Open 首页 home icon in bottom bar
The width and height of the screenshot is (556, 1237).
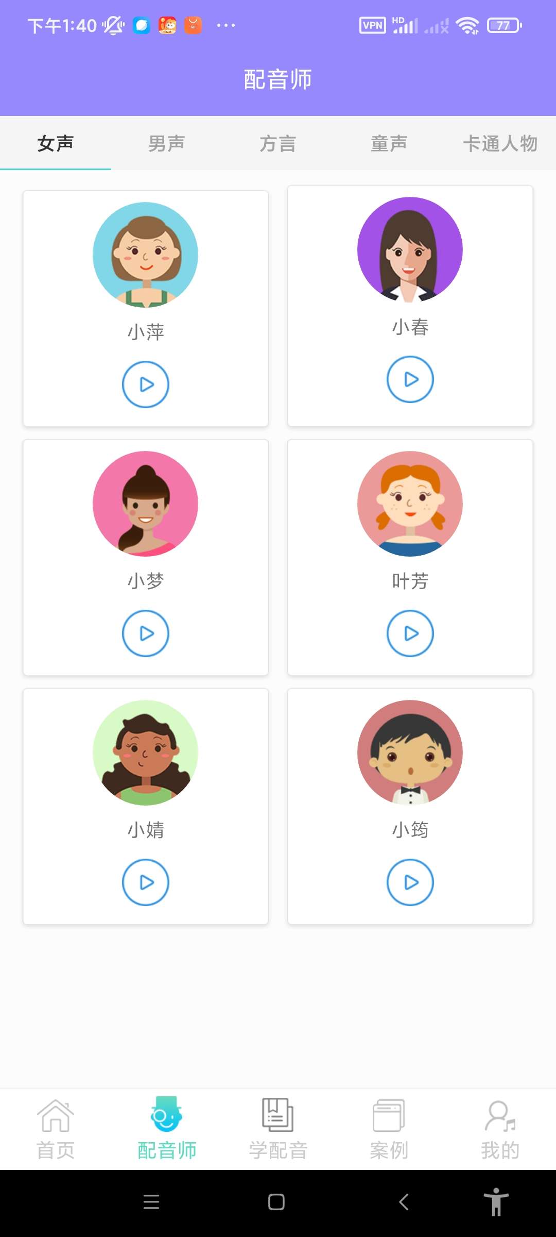(56, 1116)
